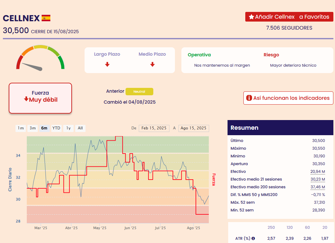Click the CIERRE DE 15/08/2025 text
335x243 pixels.
(55, 32)
